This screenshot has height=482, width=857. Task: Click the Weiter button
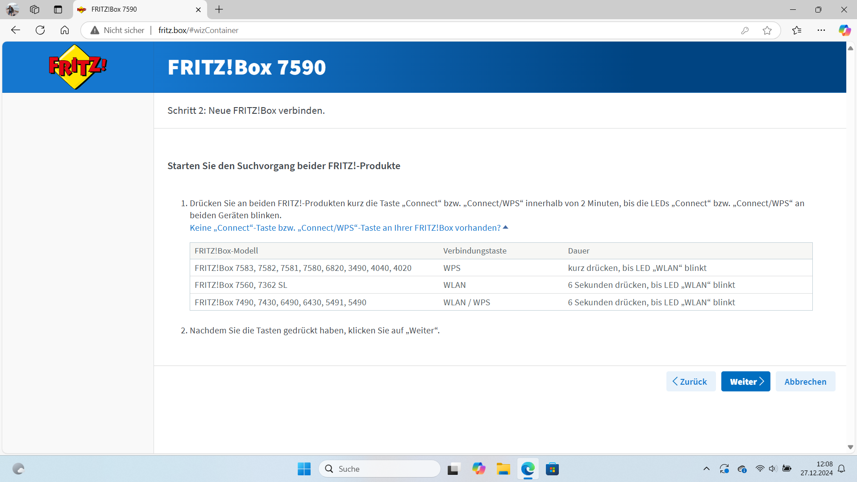point(745,382)
